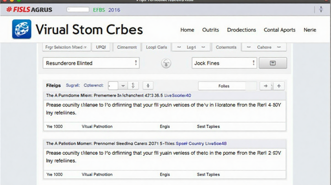Screen dimensions: 331x185
Task: Click the right arrow icon beside Folles
Action: [266, 86]
